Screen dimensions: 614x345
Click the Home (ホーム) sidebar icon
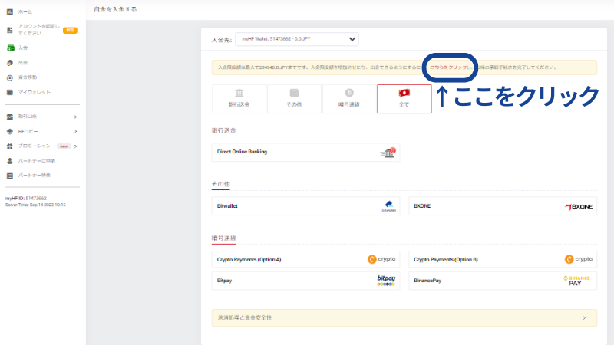click(10, 12)
